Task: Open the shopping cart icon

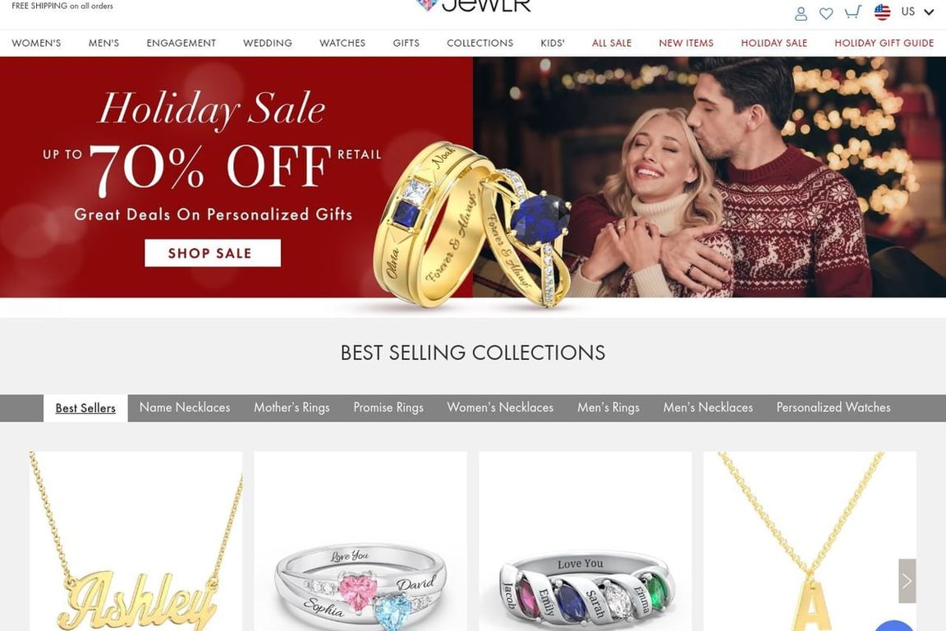Action: 852,12
